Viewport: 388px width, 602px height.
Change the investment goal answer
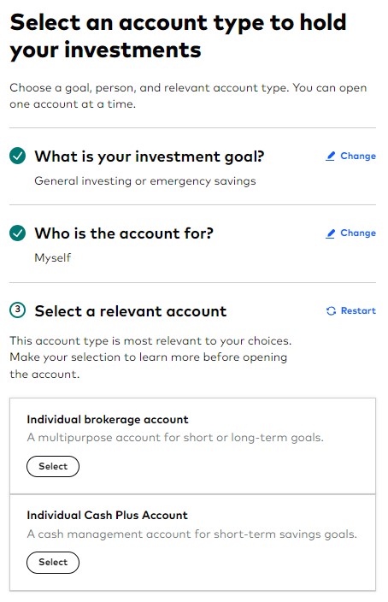point(350,156)
